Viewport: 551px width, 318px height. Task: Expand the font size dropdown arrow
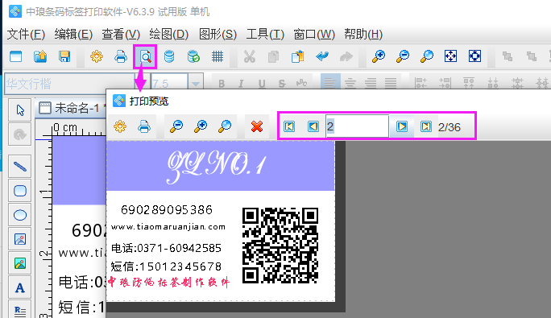pos(196,84)
